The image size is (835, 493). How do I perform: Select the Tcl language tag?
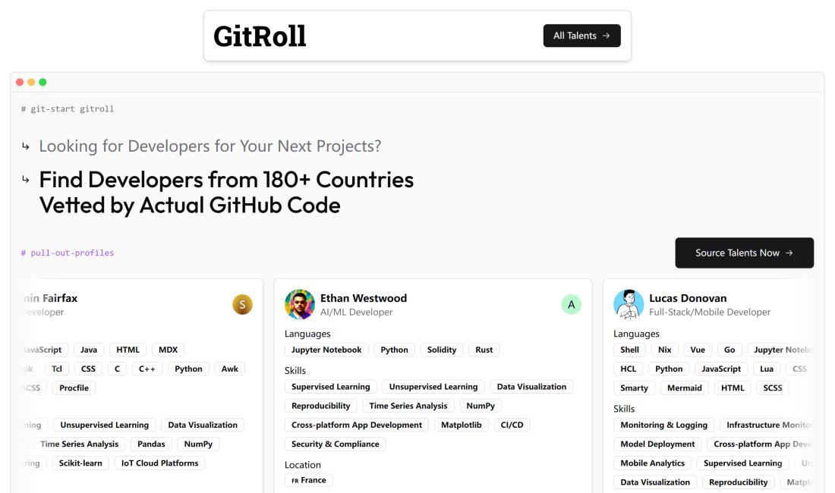57,369
